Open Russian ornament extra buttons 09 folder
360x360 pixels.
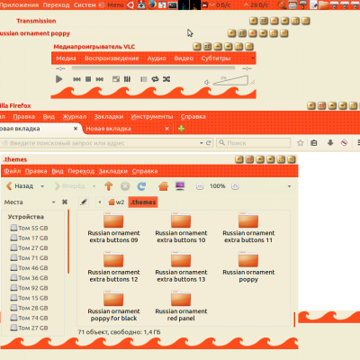click(113, 228)
